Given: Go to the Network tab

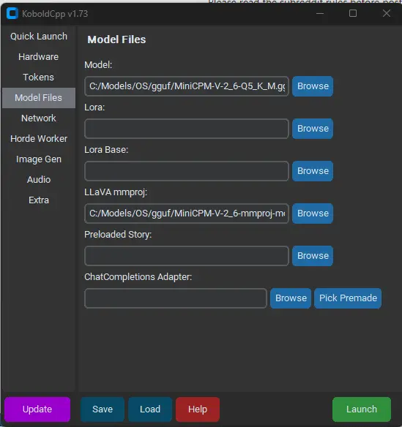Looking at the screenshot, I should coord(39,118).
